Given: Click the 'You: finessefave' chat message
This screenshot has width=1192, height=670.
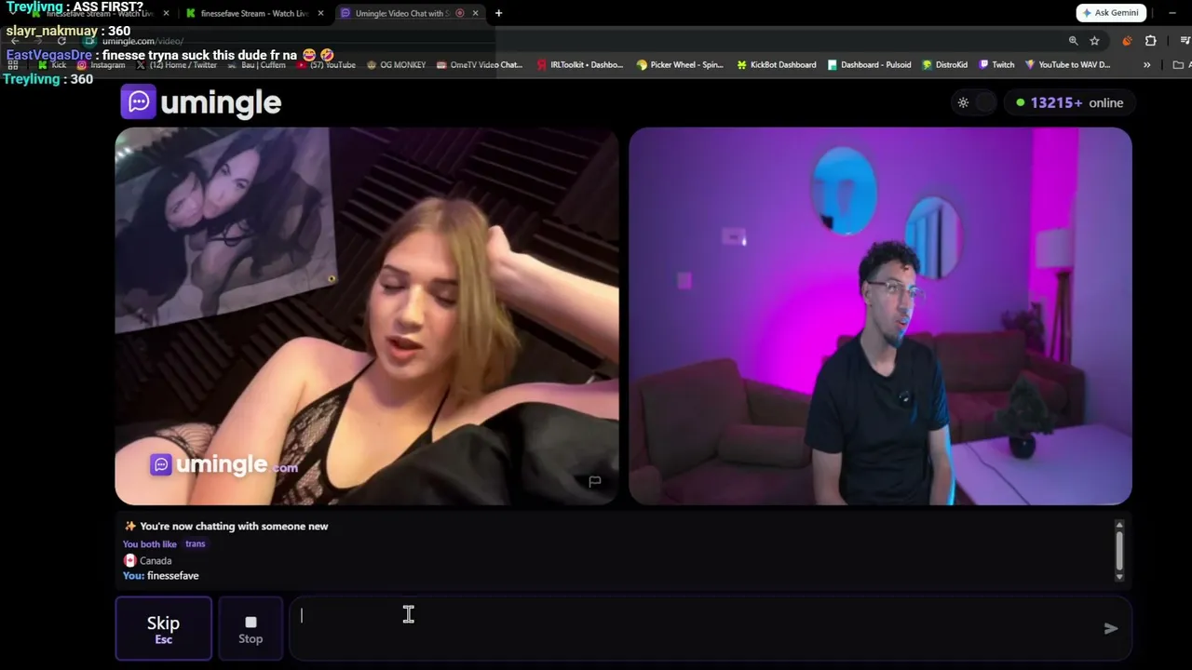Looking at the screenshot, I should 160,576.
